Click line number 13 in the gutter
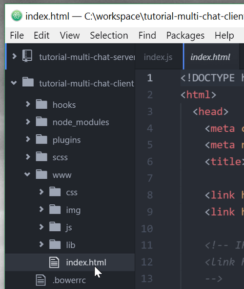Viewport: 244px width, 289px height. (147, 279)
